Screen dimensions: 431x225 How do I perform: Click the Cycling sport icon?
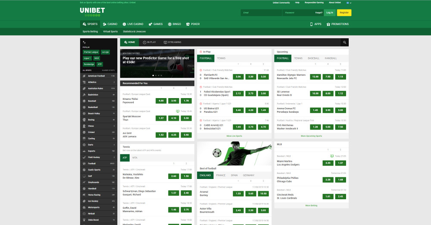[x=84, y=139]
